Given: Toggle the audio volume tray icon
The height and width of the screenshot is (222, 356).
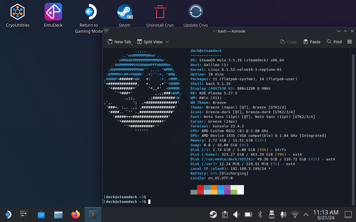Looking at the screenshot, I should (236, 214).
